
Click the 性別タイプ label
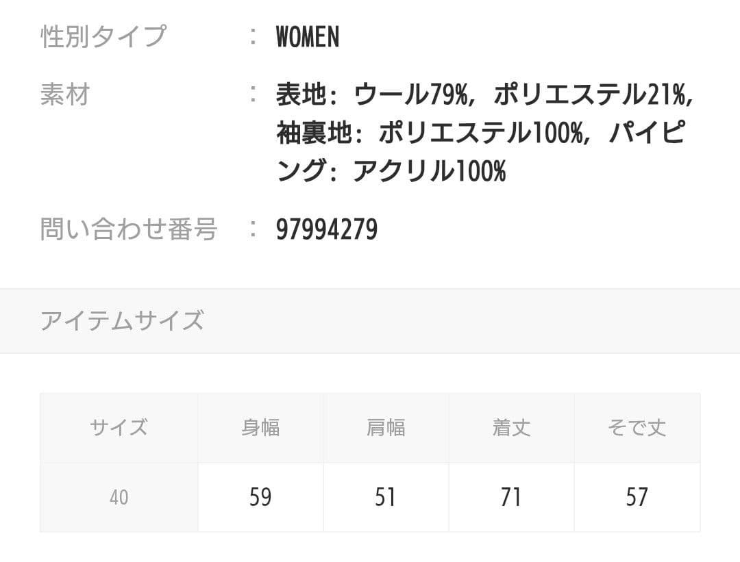pyautogui.click(x=103, y=36)
